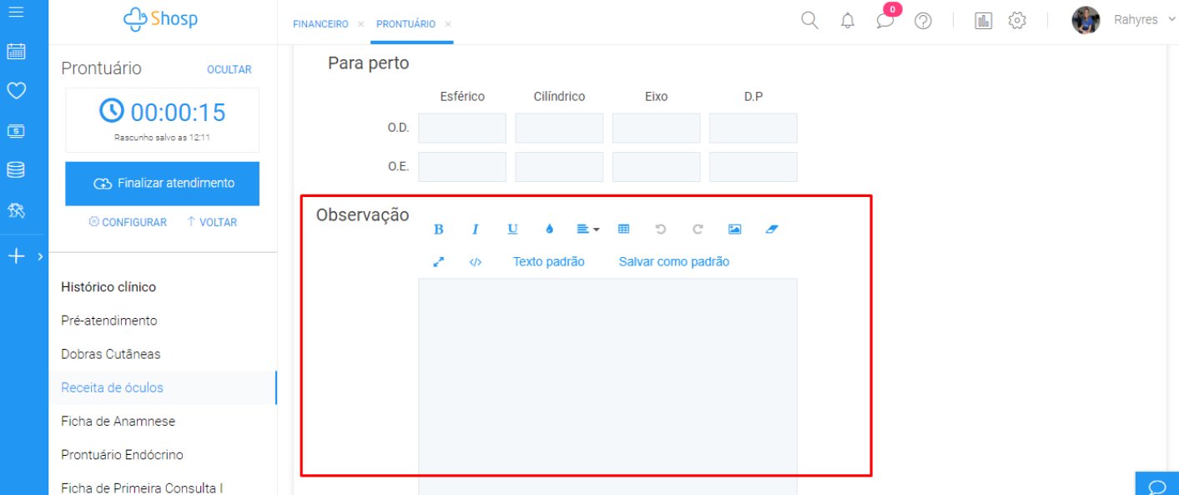Click the undo arrow in editor toolbar
The width and height of the screenshot is (1179, 495).
coord(661,230)
